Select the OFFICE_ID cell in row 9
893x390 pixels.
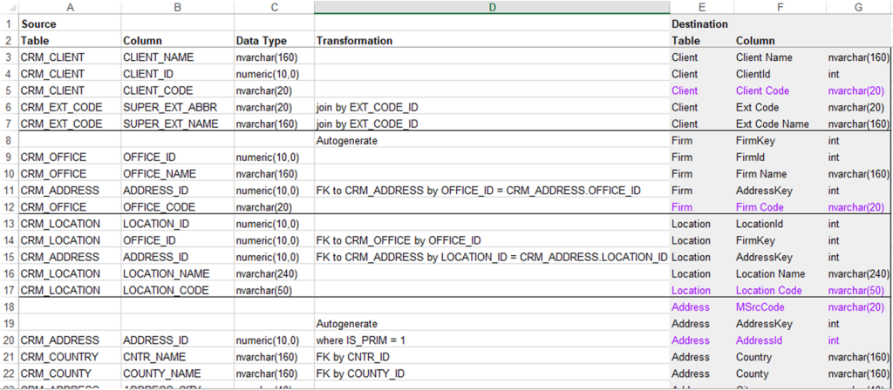(x=177, y=158)
